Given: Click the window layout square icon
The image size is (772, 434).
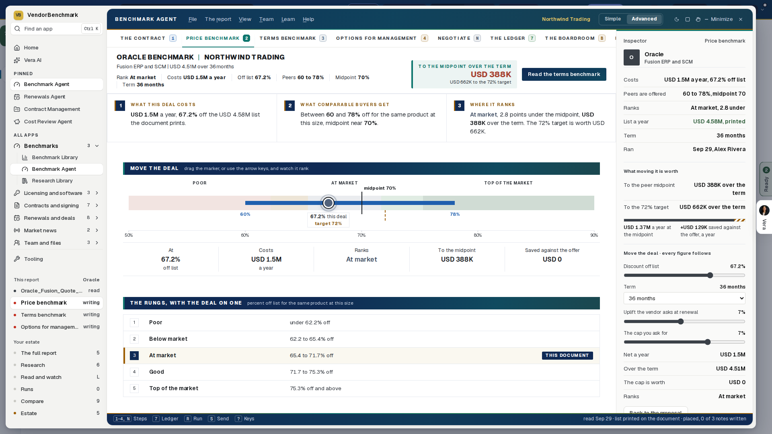Looking at the screenshot, I should click(688, 19).
